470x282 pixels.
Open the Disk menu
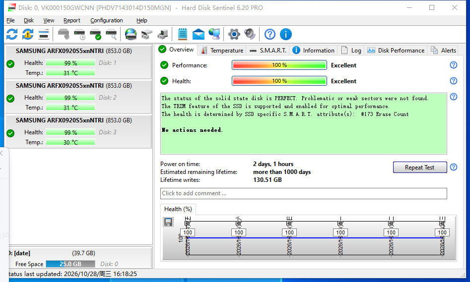pyautogui.click(x=29, y=20)
